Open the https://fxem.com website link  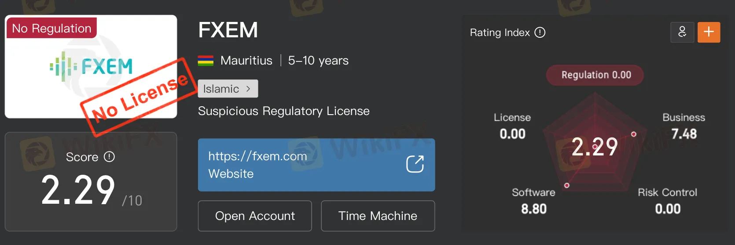tap(257, 156)
